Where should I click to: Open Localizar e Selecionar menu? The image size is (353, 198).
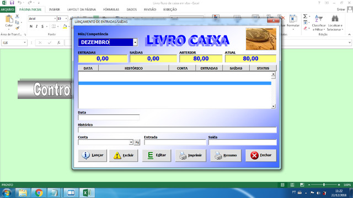[x=335, y=23]
